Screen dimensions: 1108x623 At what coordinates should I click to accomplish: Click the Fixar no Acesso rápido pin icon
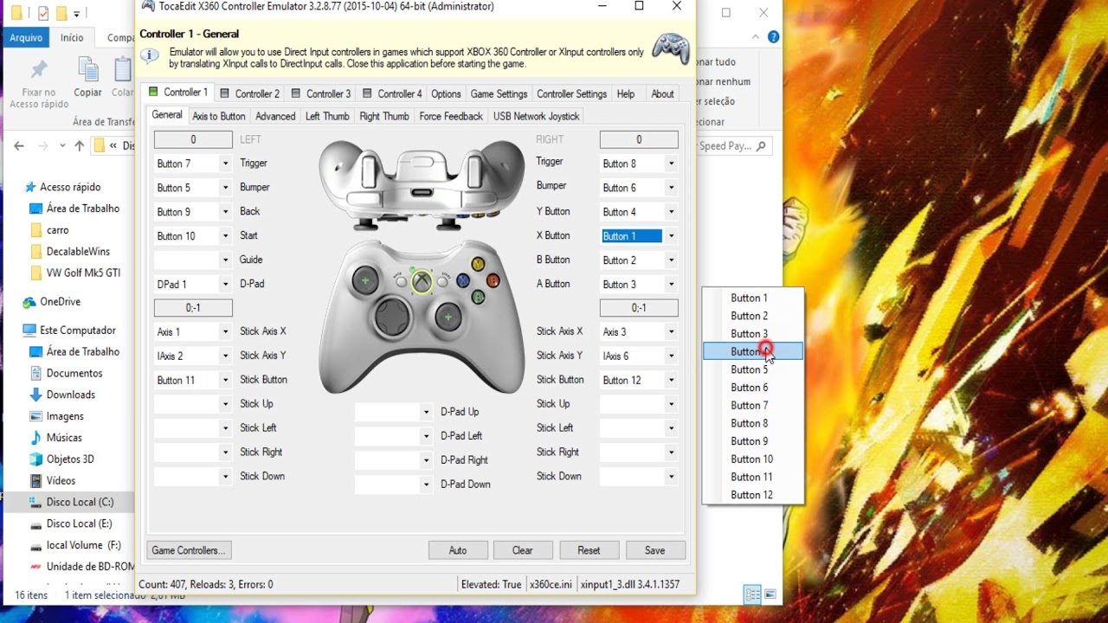tap(39, 69)
